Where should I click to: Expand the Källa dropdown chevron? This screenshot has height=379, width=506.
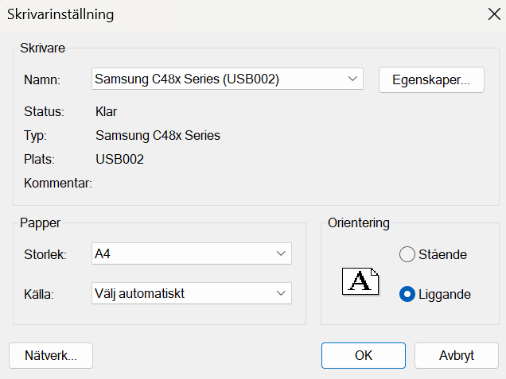pos(281,293)
